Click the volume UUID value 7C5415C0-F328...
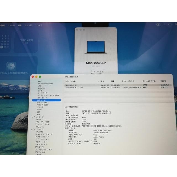Viewport: 177px width, 177px height. [x=101, y=126]
